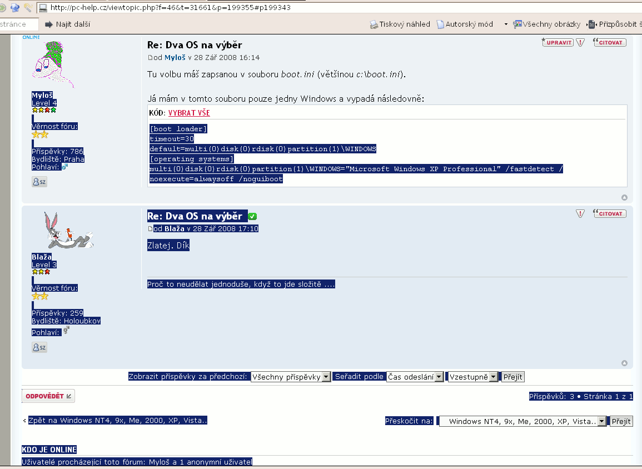Report Blaža's post with the exclamation icon

click(x=580, y=213)
